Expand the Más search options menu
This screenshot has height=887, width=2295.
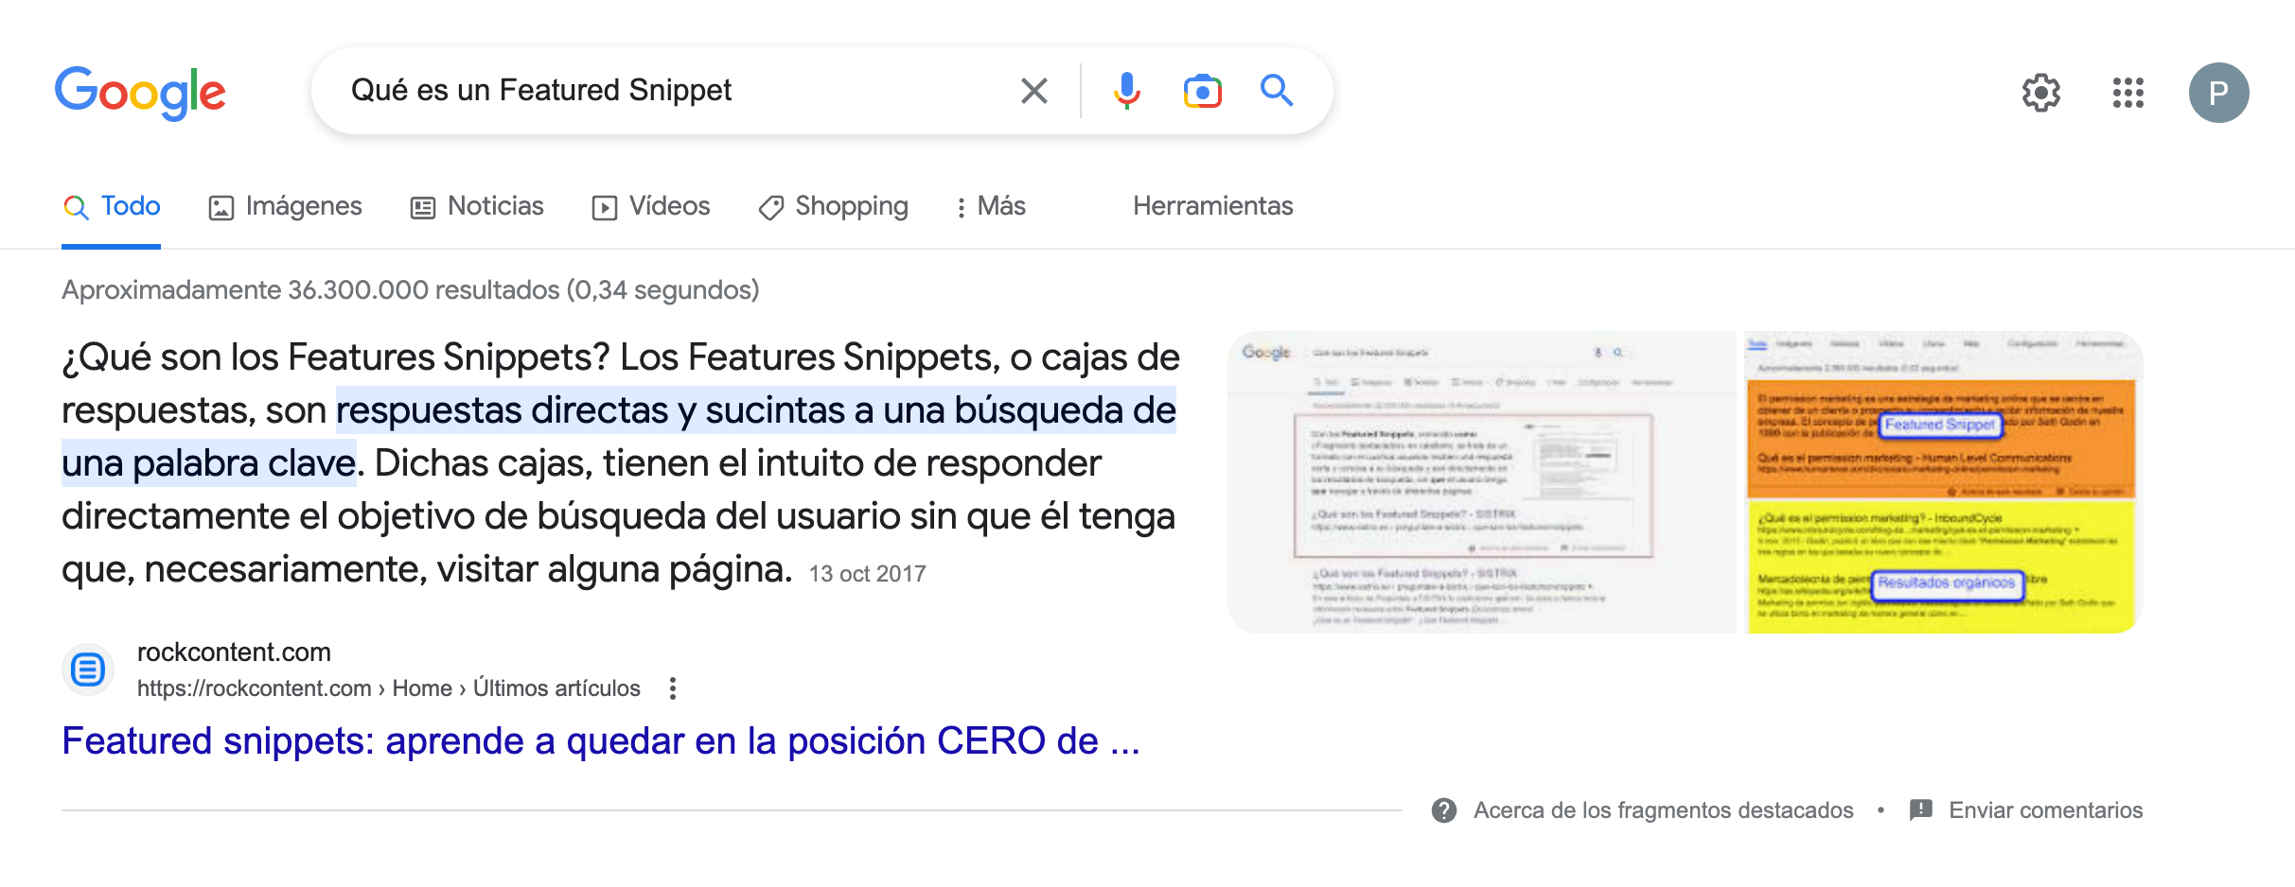tap(991, 206)
